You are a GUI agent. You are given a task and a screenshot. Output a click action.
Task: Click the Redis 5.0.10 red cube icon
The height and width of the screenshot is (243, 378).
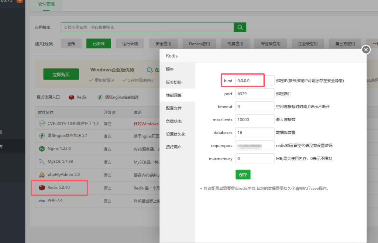click(x=42, y=188)
